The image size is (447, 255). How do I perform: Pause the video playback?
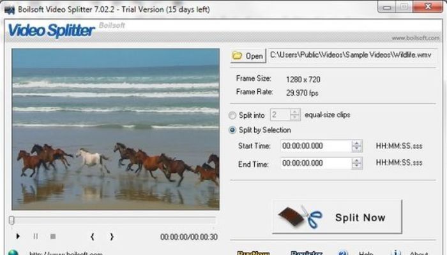pos(36,237)
